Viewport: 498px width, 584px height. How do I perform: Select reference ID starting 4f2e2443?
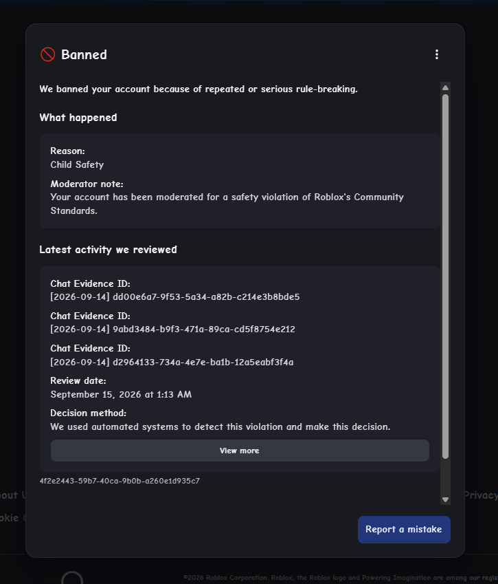pos(120,481)
